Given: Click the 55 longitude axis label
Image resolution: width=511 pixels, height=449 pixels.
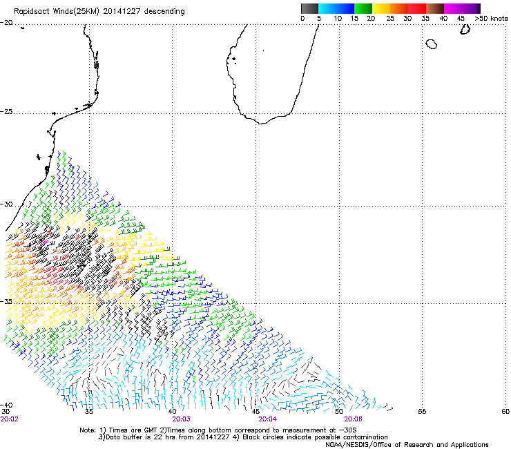Looking at the screenshot, I should (x=422, y=412).
